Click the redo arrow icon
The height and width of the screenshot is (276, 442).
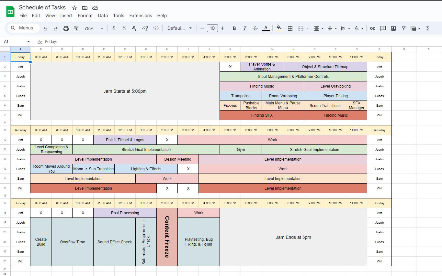[x=56, y=28]
